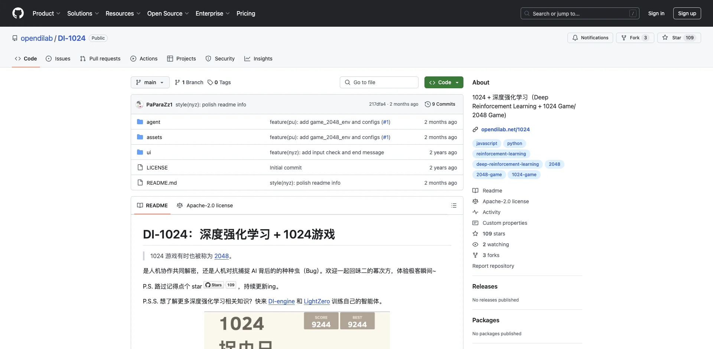View the 9 Commits history
713x349 pixels.
tap(440, 104)
